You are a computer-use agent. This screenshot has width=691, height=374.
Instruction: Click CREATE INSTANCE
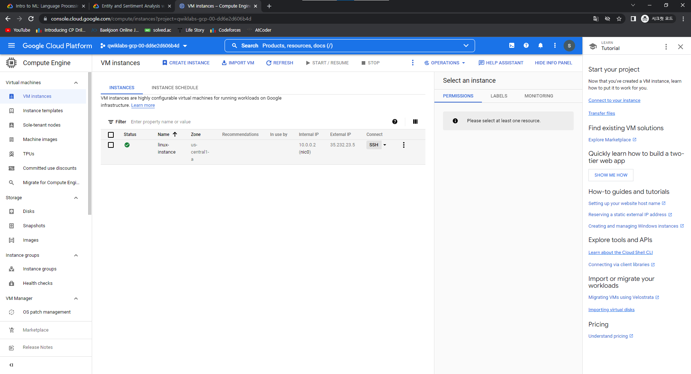point(186,63)
